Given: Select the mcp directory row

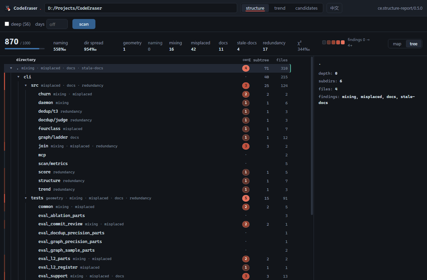Looking at the screenshot, I should pos(147,155).
